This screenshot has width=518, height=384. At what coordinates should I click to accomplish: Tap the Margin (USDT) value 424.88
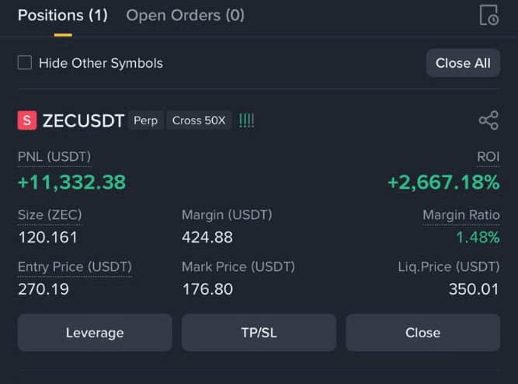207,238
